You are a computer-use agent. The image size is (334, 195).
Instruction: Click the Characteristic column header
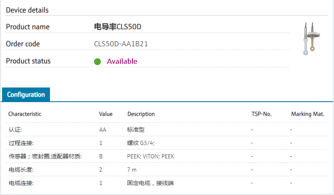[25, 114]
